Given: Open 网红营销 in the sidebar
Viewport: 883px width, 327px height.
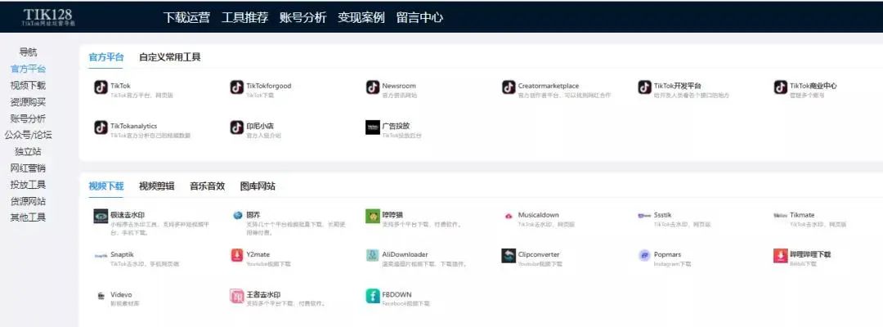Looking at the screenshot, I should click(x=28, y=168).
